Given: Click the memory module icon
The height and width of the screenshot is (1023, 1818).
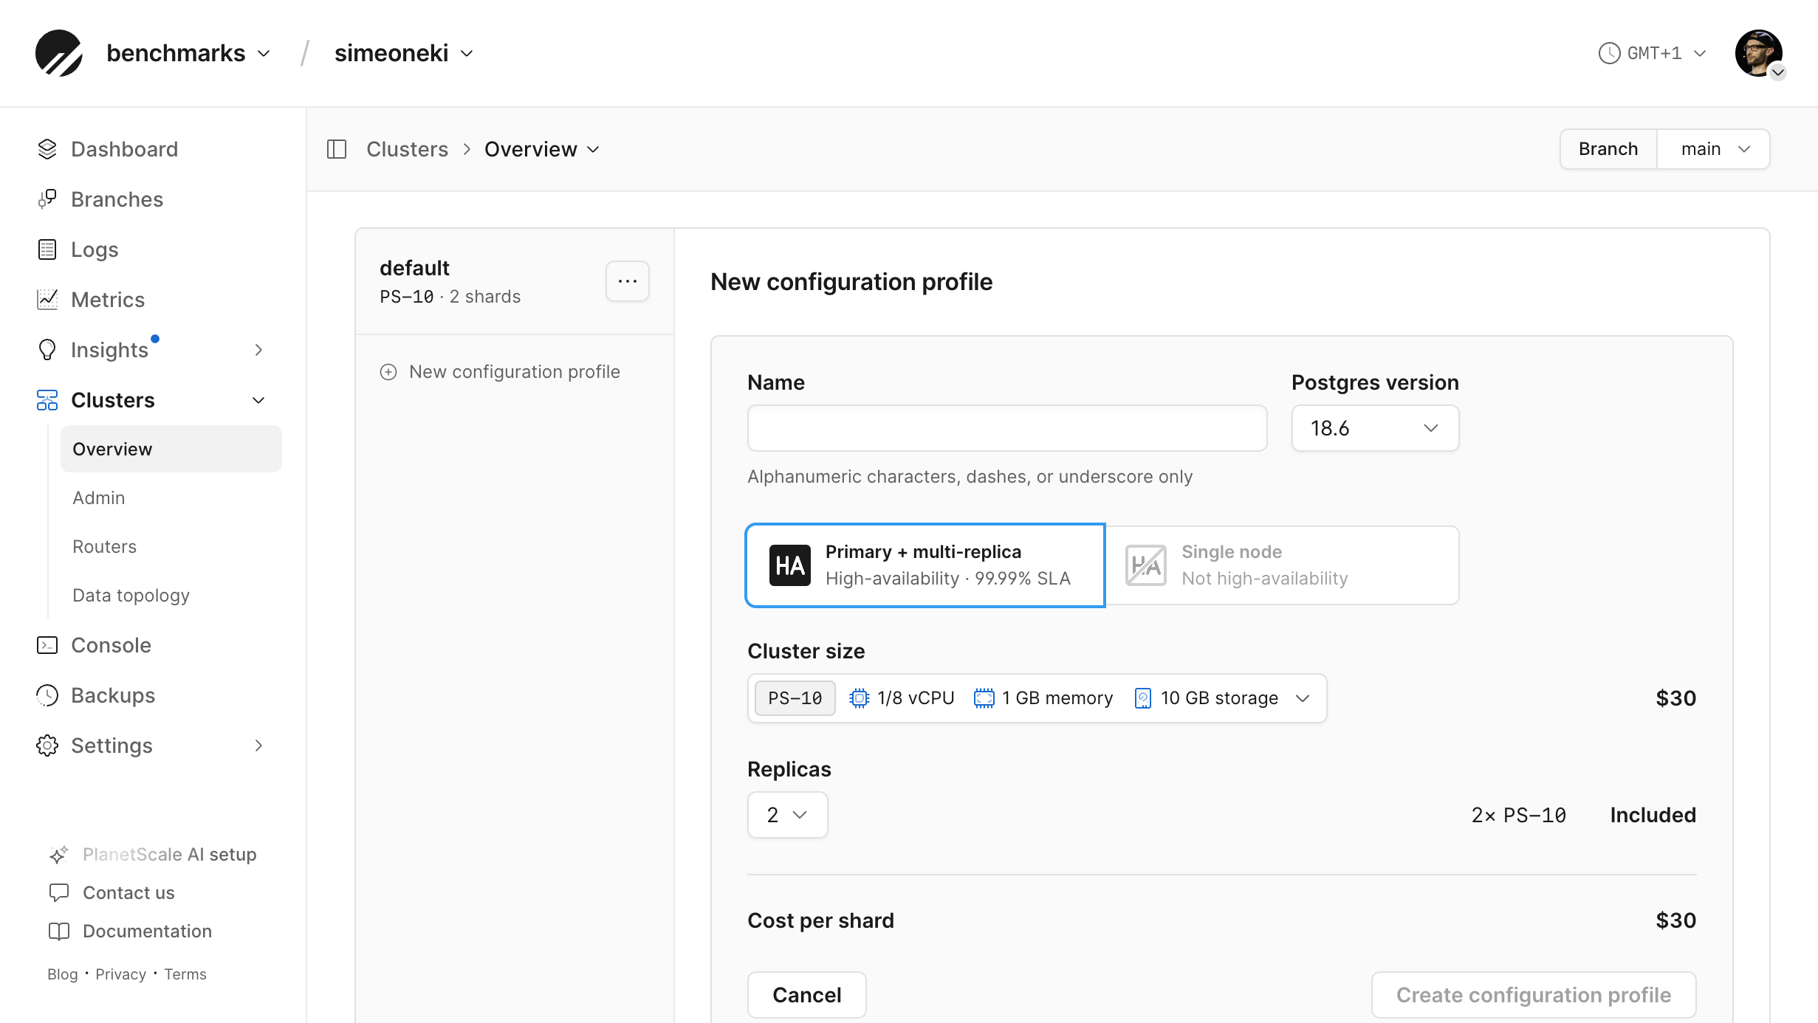Looking at the screenshot, I should tap(984, 698).
